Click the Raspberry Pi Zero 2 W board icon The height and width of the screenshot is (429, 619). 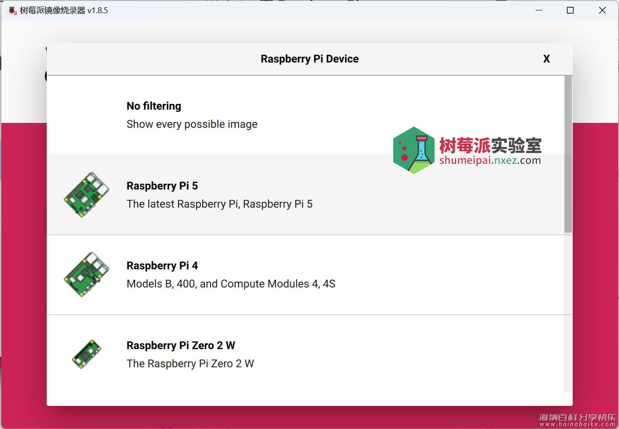[87, 354]
